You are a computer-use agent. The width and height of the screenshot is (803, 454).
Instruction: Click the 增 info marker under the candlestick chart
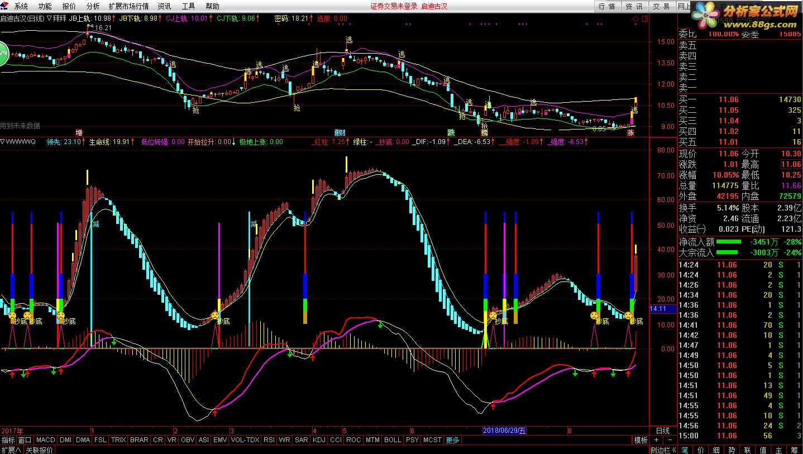[79, 133]
